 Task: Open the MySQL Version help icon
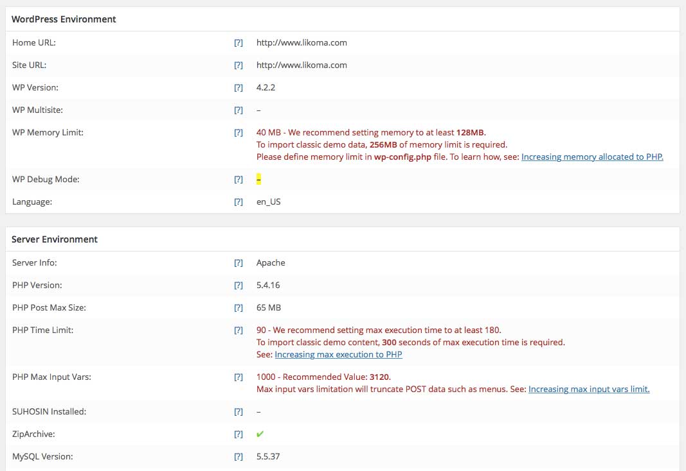[x=238, y=457]
